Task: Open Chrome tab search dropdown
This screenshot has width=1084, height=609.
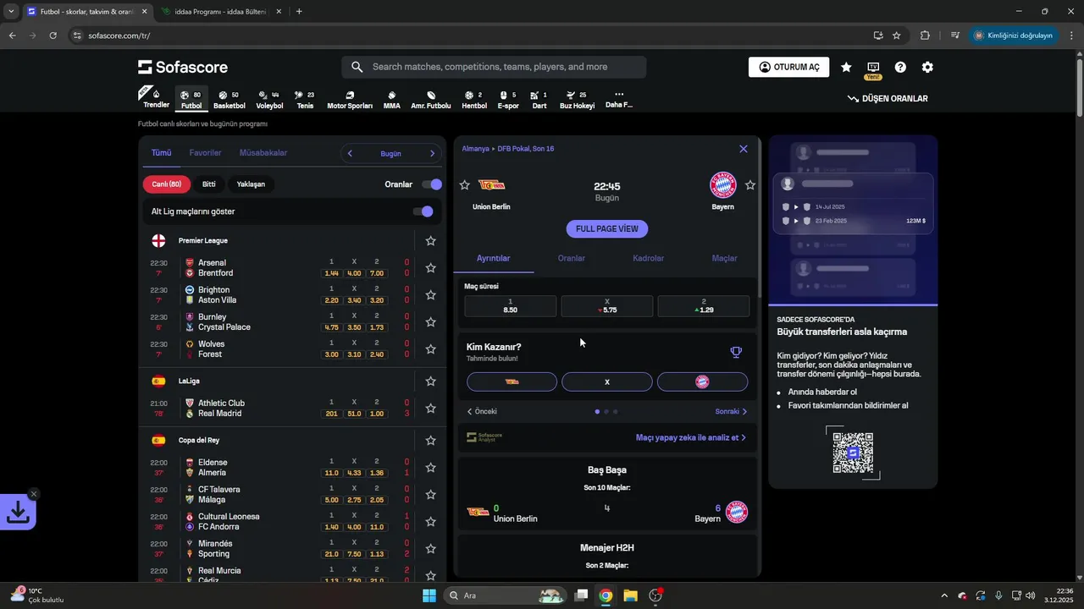Action: point(11,12)
